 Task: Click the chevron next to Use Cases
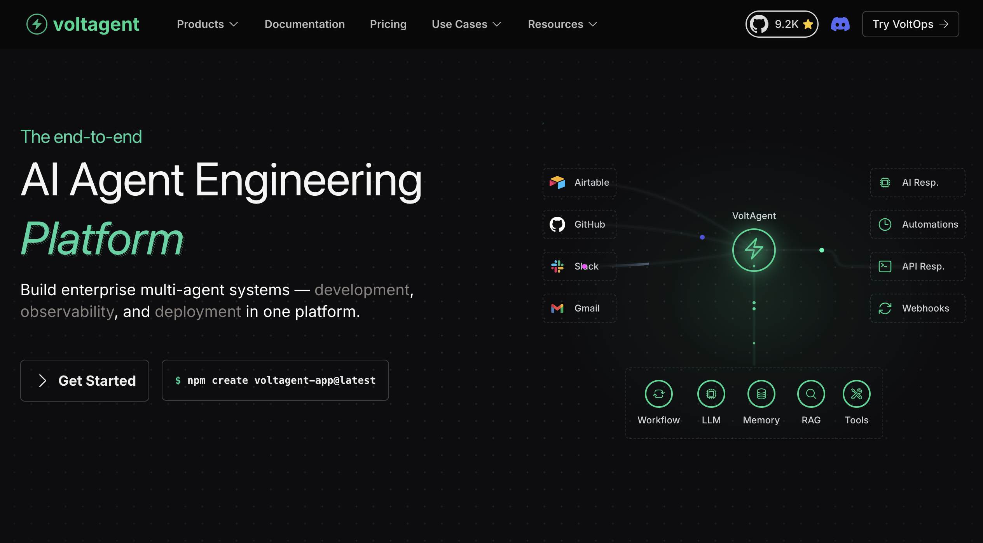coord(497,24)
